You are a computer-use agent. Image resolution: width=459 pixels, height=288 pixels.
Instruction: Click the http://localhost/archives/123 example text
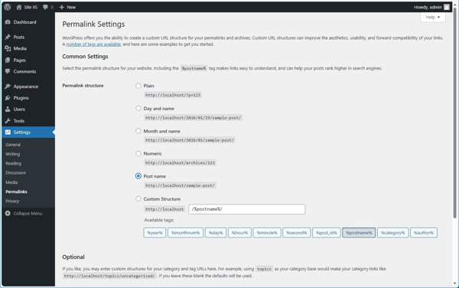[180, 162]
